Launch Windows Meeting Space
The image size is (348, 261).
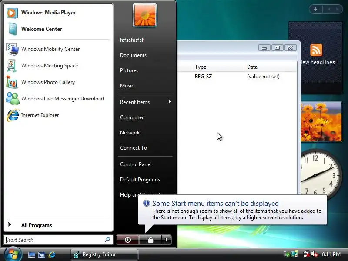click(58, 66)
